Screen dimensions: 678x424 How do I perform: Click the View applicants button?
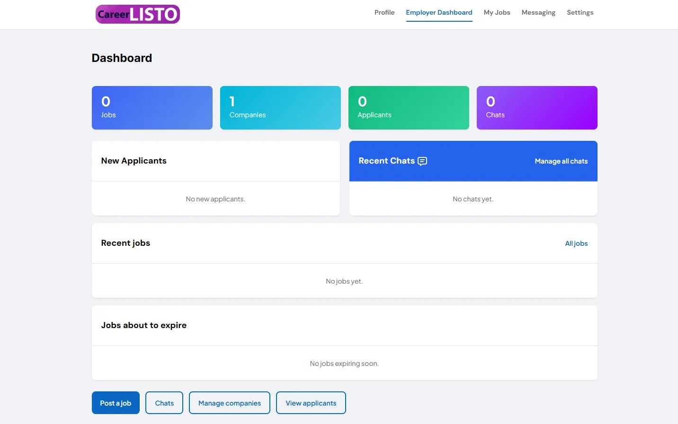[311, 403]
